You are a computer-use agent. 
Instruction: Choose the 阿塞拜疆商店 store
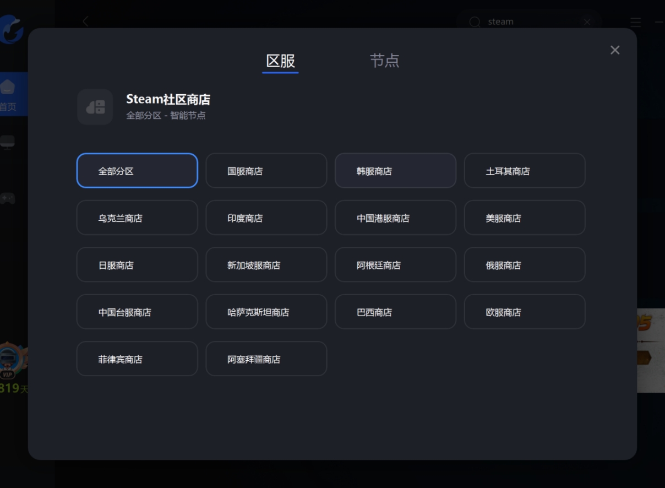click(x=266, y=359)
